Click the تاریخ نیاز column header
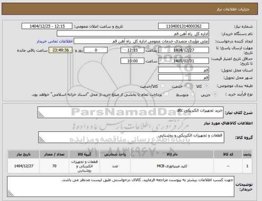This screenshot has width=262, height=201. pos(24,154)
